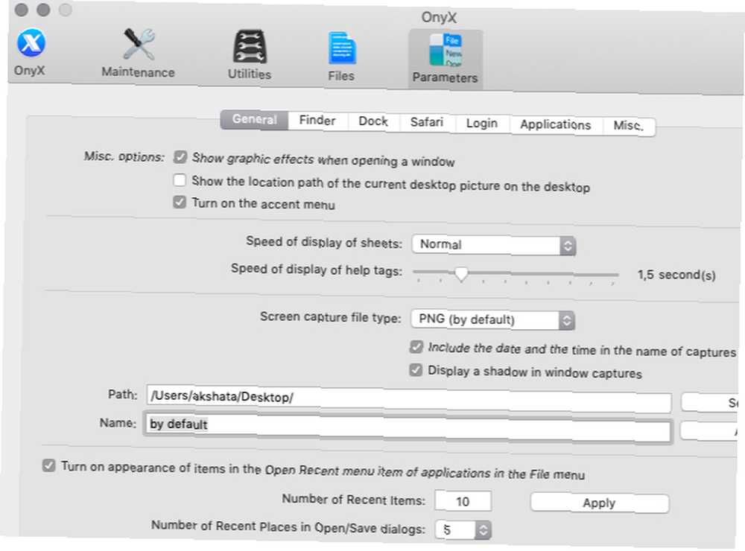Toggle Turn on the accent menu
The height and width of the screenshot is (551, 745).
(179, 202)
